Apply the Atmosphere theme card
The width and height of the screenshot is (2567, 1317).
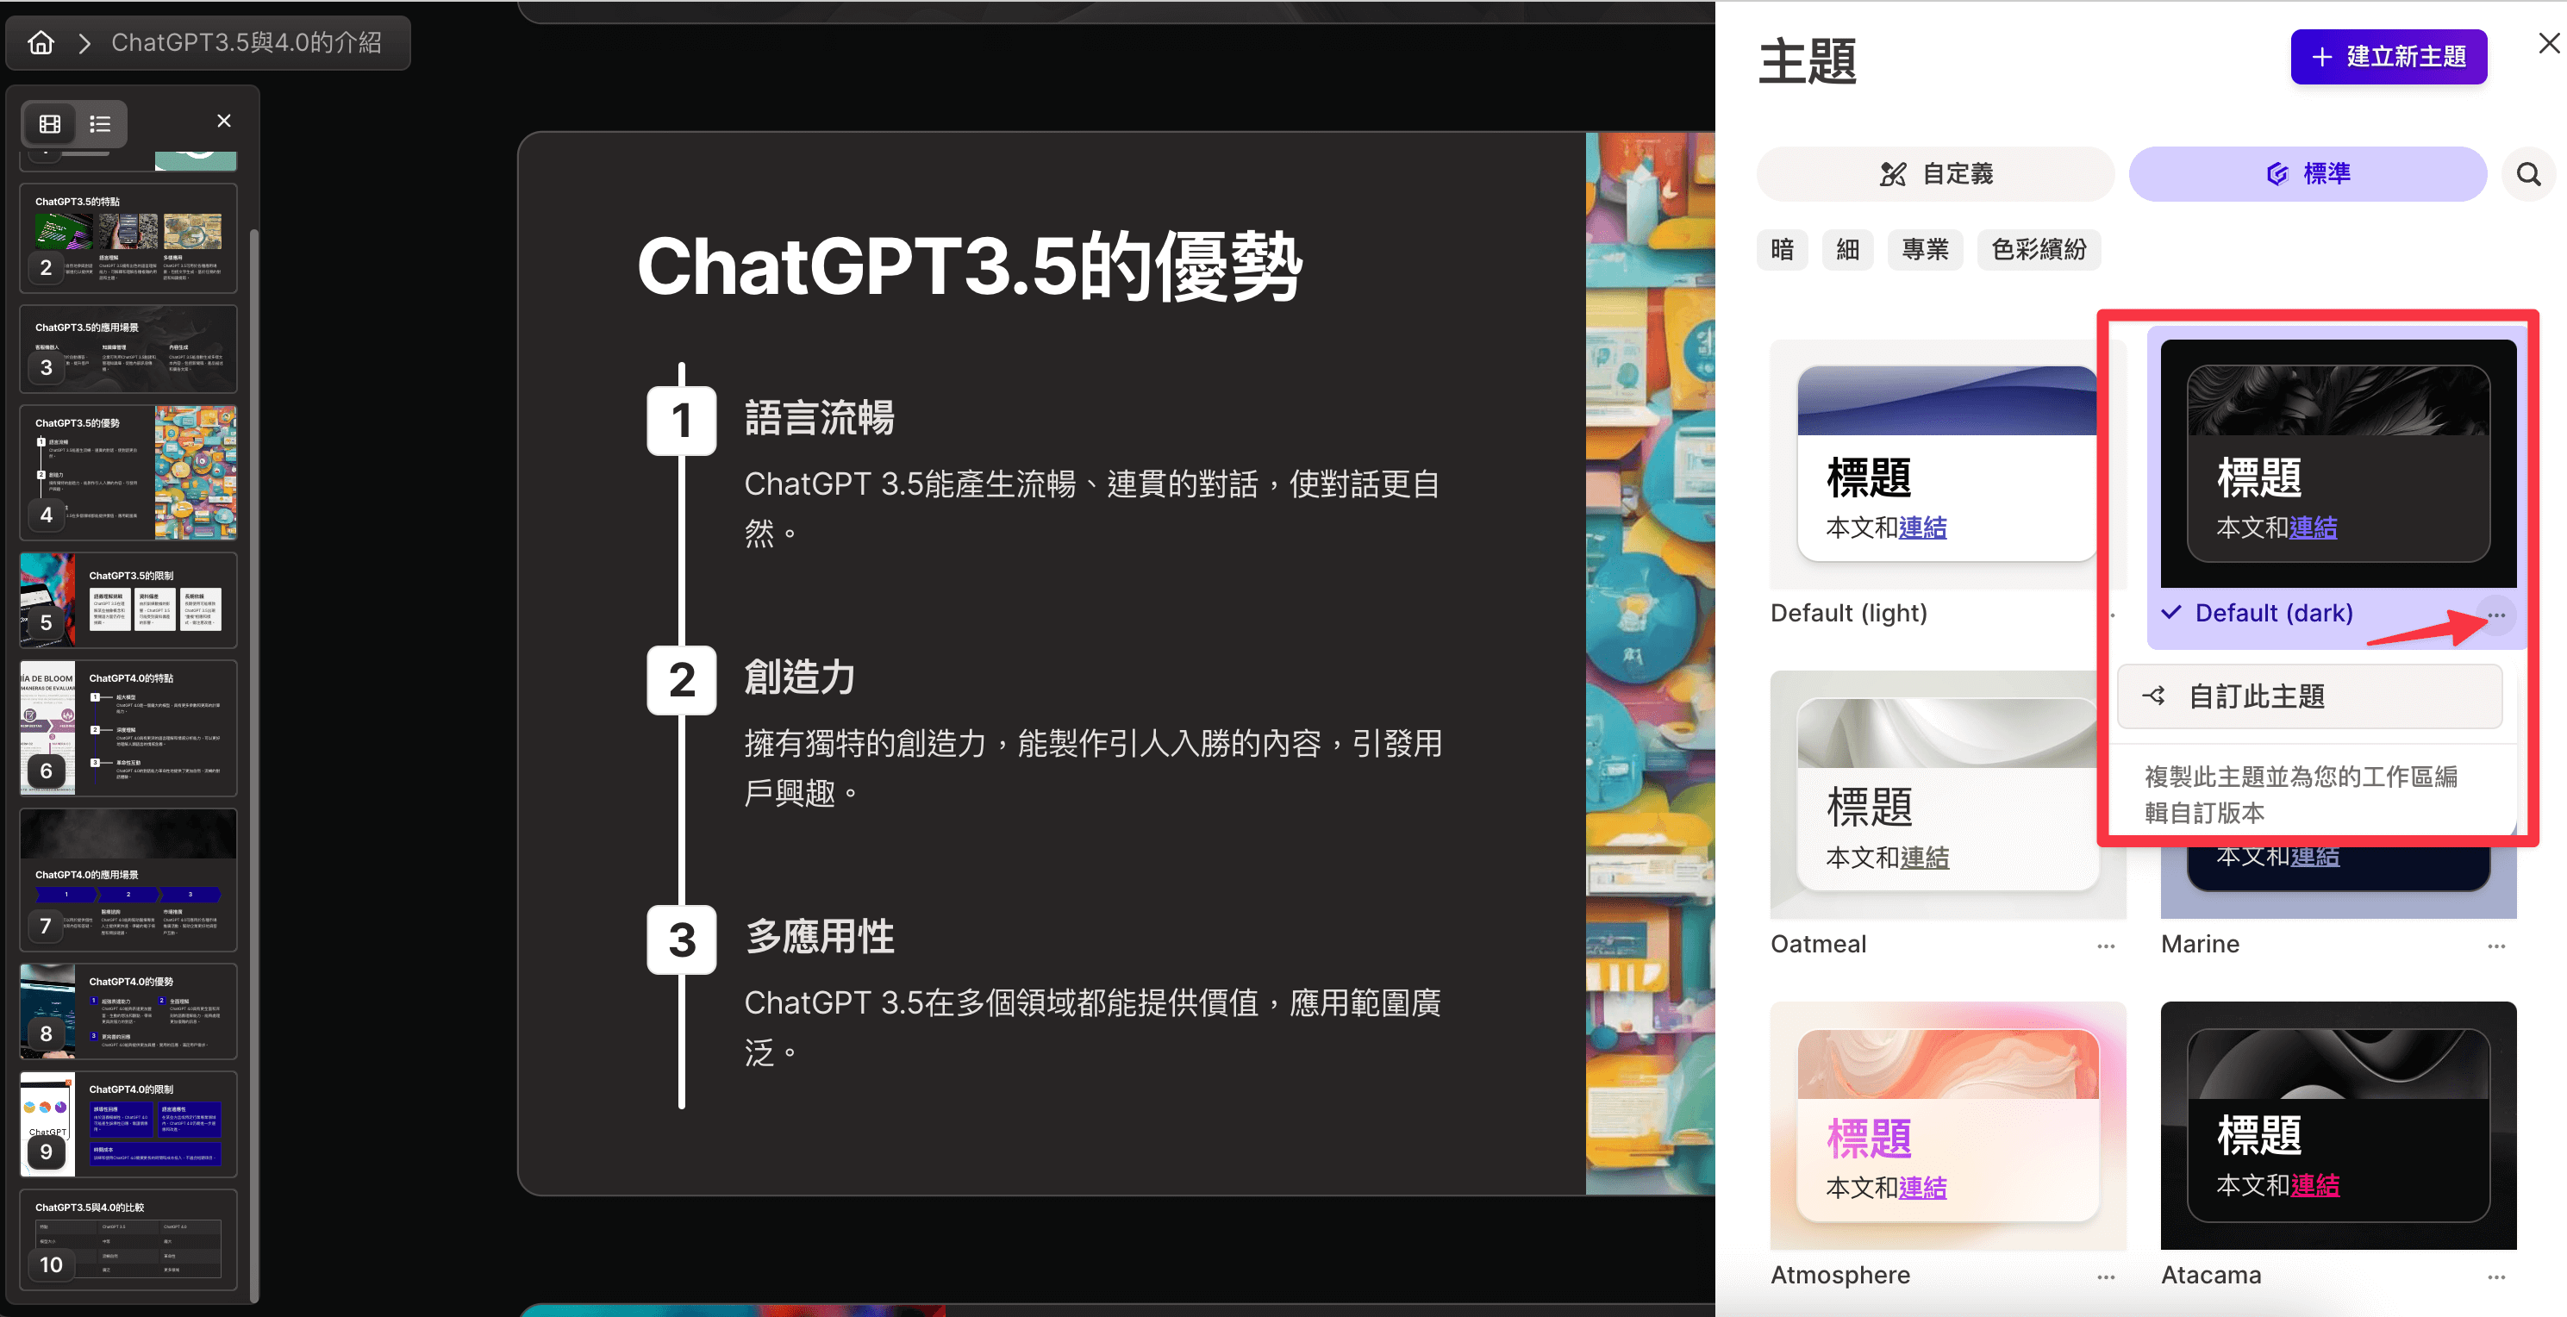click(1946, 1126)
